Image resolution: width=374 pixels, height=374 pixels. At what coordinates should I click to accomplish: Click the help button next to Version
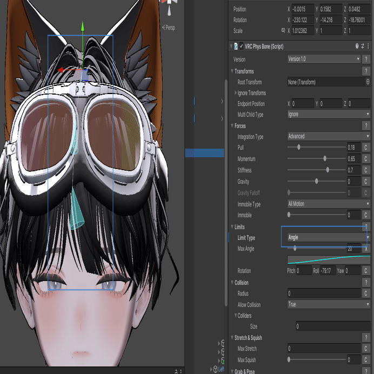pyautogui.click(x=366, y=59)
